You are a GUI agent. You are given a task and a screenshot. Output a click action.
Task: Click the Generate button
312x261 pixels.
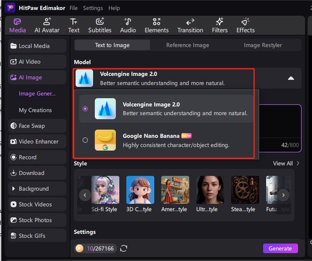pyautogui.click(x=281, y=248)
